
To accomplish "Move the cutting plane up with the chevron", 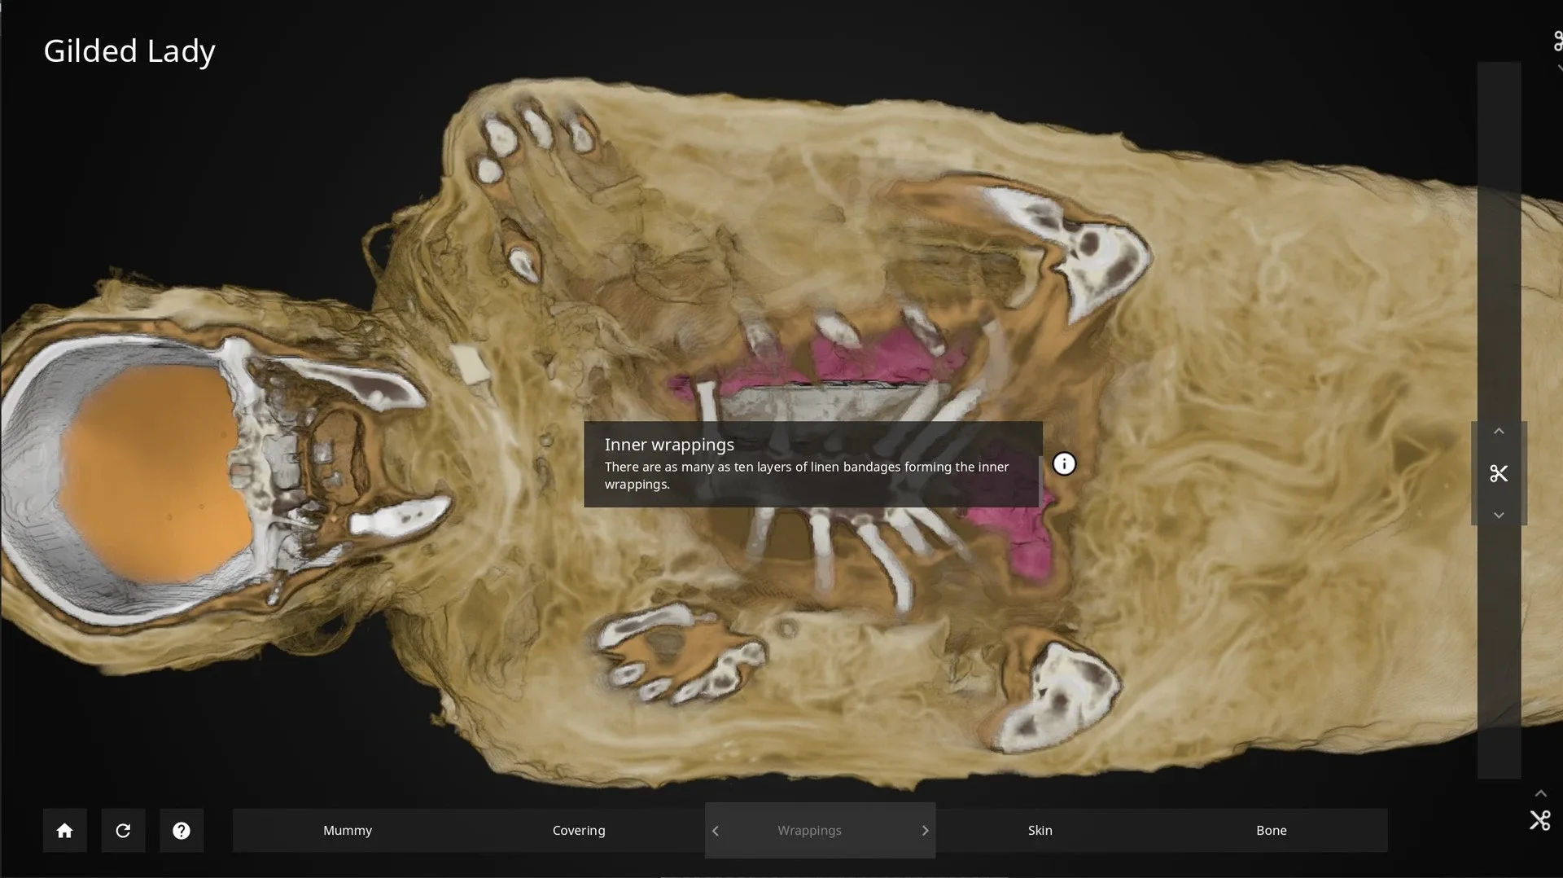I will (1499, 431).
